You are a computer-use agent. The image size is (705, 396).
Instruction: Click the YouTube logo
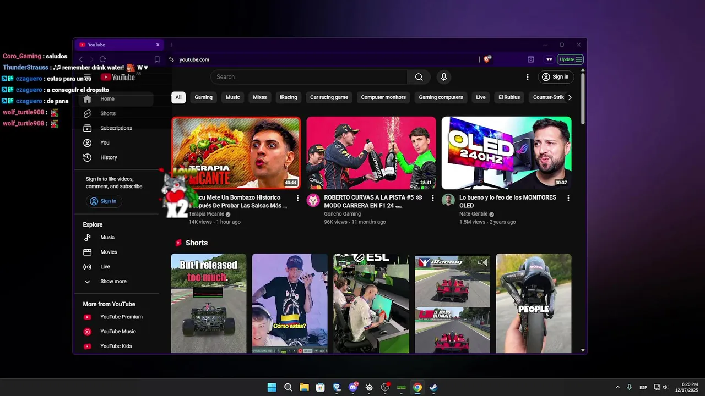pos(118,77)
